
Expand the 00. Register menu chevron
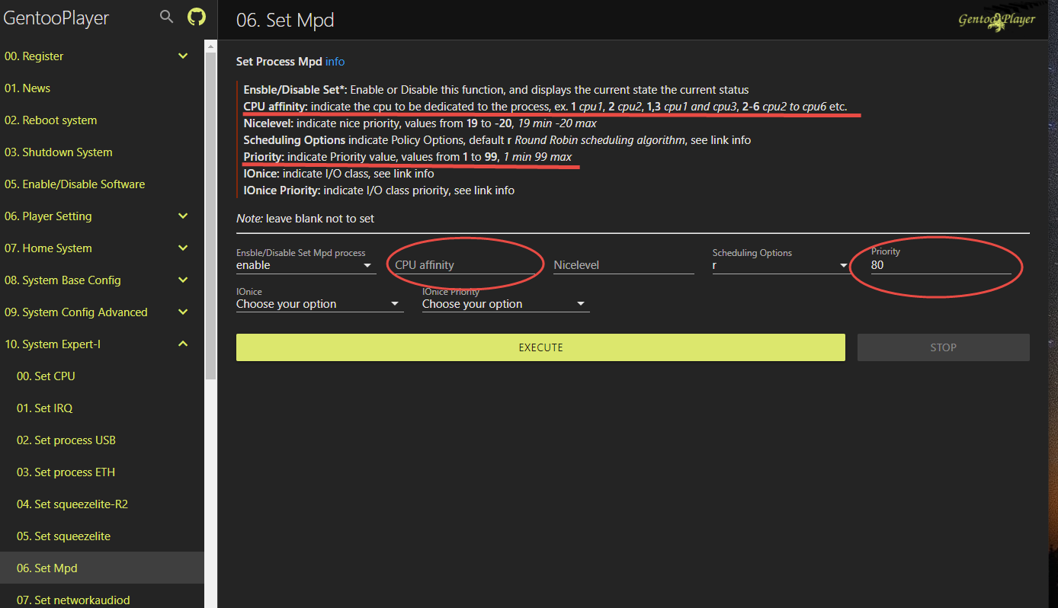[183, 56]
